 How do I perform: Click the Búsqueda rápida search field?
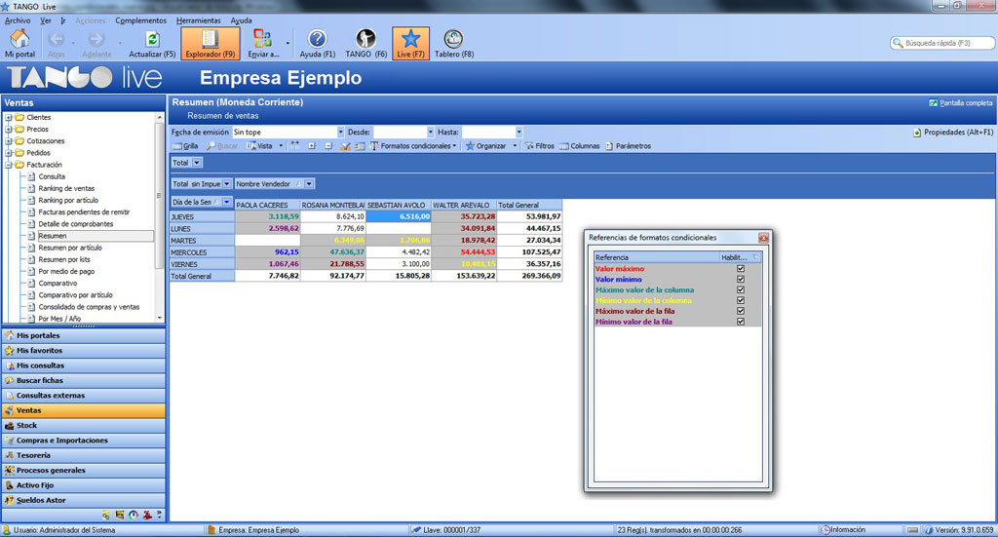coord(942,43)
